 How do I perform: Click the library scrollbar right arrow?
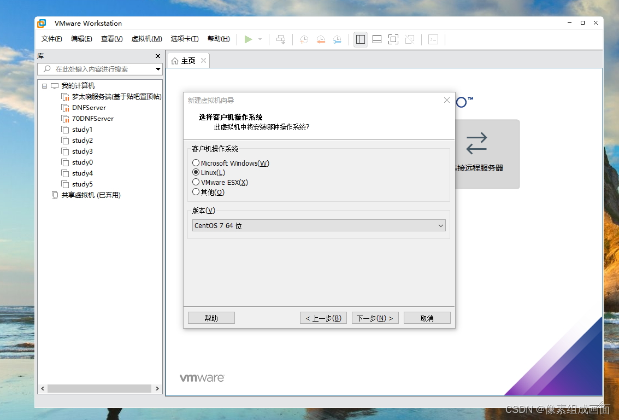[x=157, y=389]
